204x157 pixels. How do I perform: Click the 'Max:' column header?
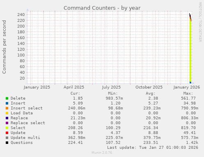coord(188,93)
